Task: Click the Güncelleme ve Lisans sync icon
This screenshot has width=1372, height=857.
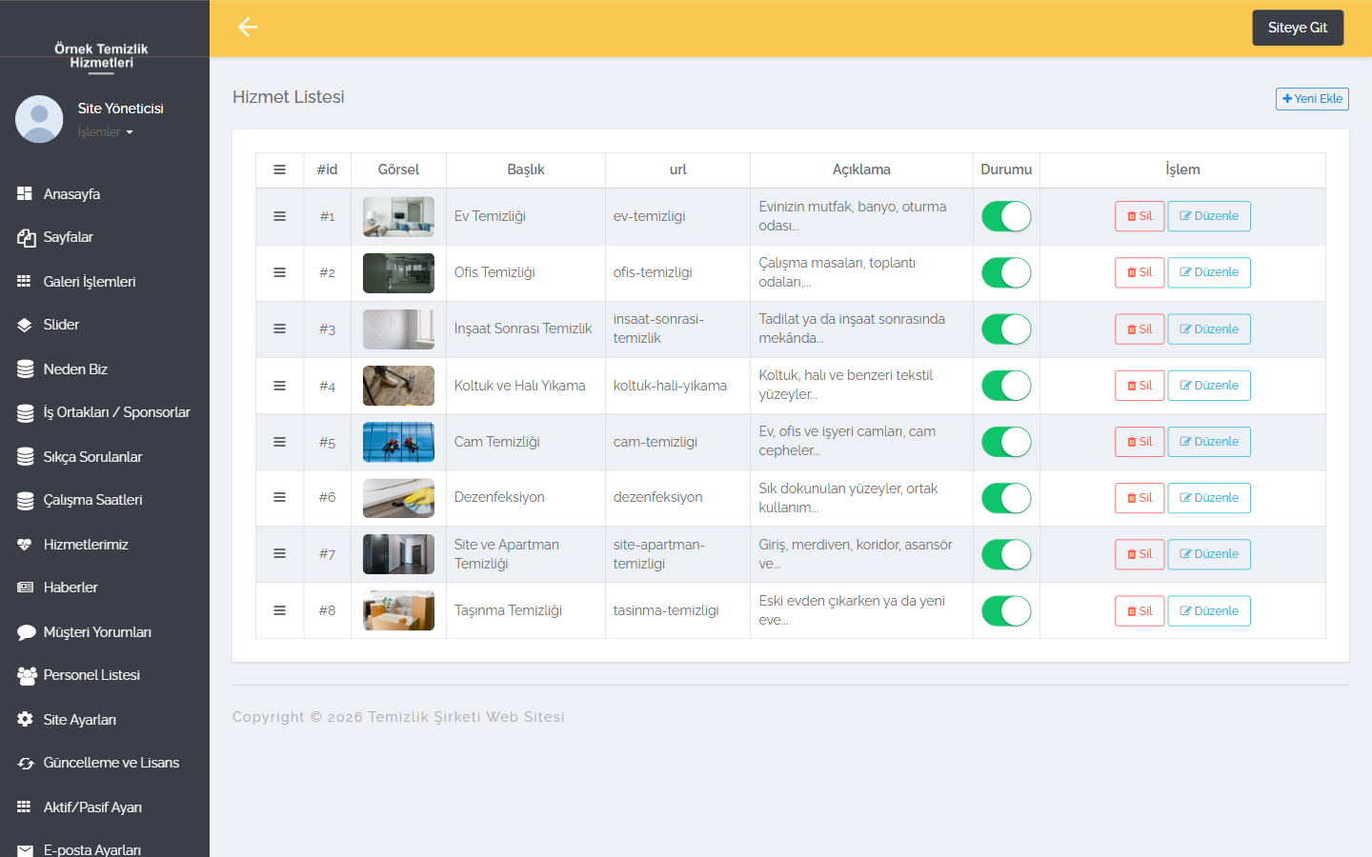Action: [25, 763]
